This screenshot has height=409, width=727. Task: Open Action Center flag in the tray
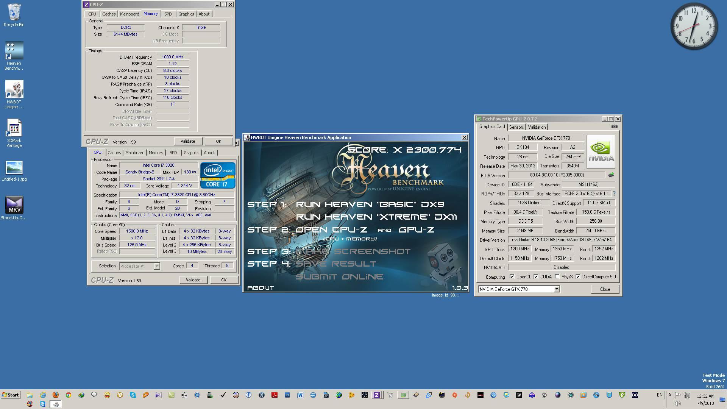678,395
